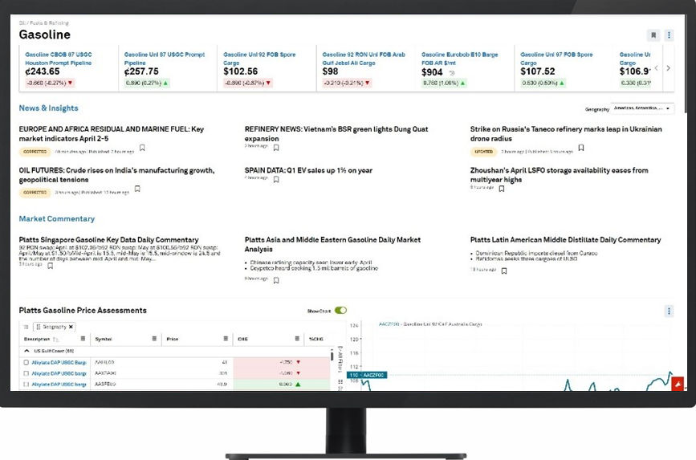This screenshot has width=696, height=460.
Task: Show the previous price tiles in carousel
Action: (x=656, y=68)
